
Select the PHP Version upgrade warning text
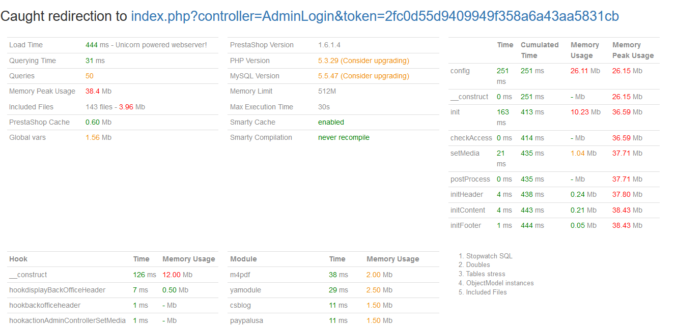click(363, 61)
